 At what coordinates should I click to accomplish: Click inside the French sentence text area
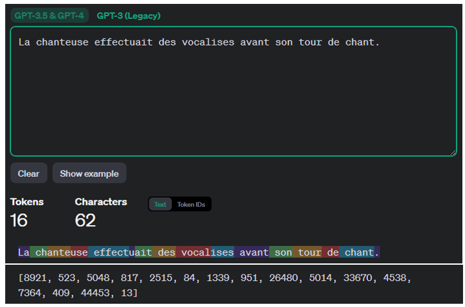[233, 91]
